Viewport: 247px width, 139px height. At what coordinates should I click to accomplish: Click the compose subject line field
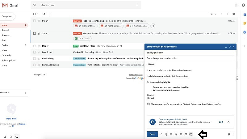click(190, 58)
